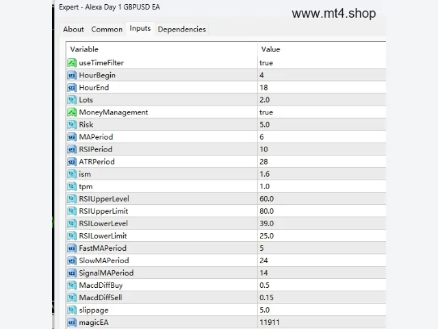Click the SlowMAPeriod integer icon
The height and width of the screenshot is (329, 438).
point(72,260)
